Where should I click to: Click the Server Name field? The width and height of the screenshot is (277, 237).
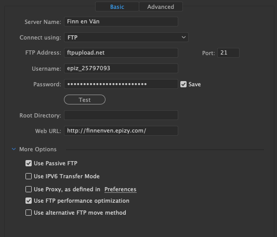[121, 21]
